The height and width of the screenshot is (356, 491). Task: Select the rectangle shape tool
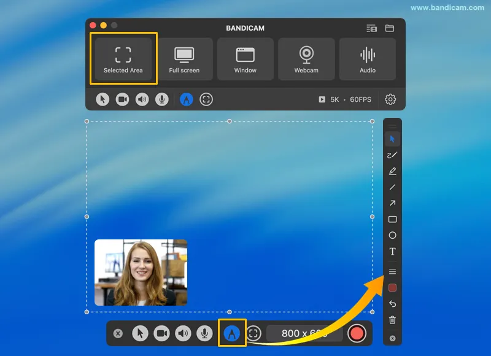click(392, 219)
